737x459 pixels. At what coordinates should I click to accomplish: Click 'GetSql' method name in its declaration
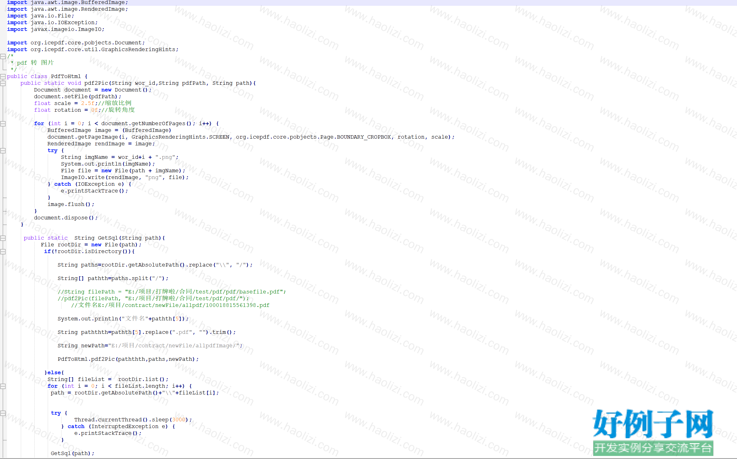108,238
